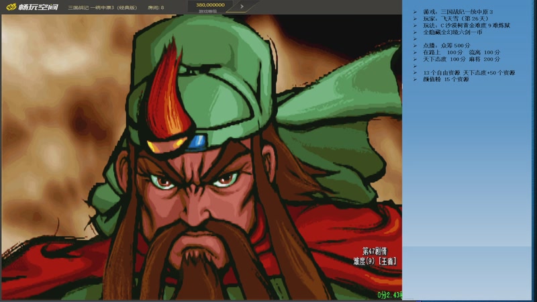This screenshot has height=302, width=537.
Task: Expand the arrow next to the score
Action: [x=242, y=6]
